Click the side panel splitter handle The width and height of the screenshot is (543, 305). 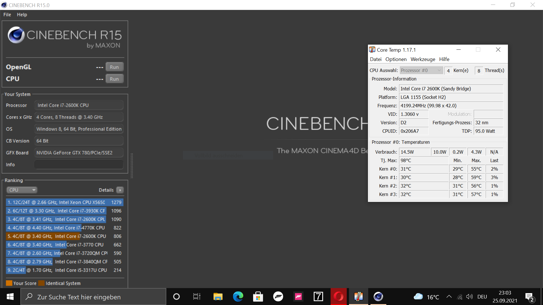[132, 165]
